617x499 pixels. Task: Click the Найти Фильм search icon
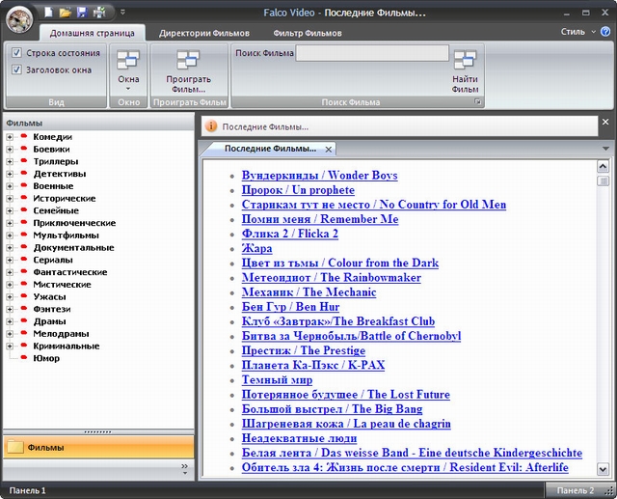(465, 70)
